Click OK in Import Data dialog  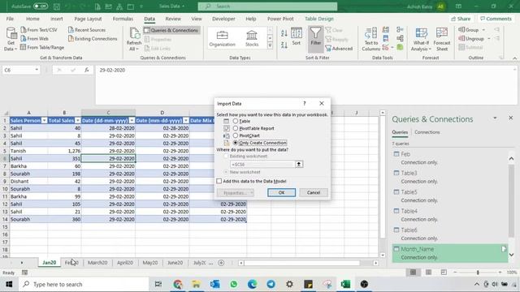281,192
